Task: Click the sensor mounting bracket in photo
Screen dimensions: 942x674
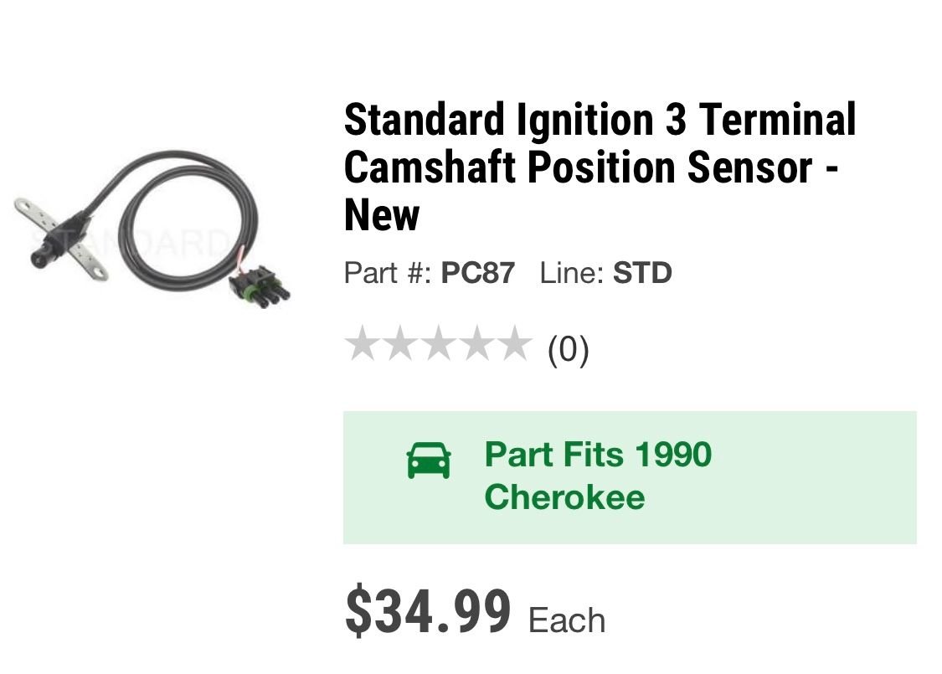Action: click(x=60, y=239)
